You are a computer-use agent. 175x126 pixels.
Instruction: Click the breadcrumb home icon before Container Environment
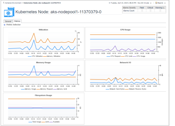[x=4, y=3]
